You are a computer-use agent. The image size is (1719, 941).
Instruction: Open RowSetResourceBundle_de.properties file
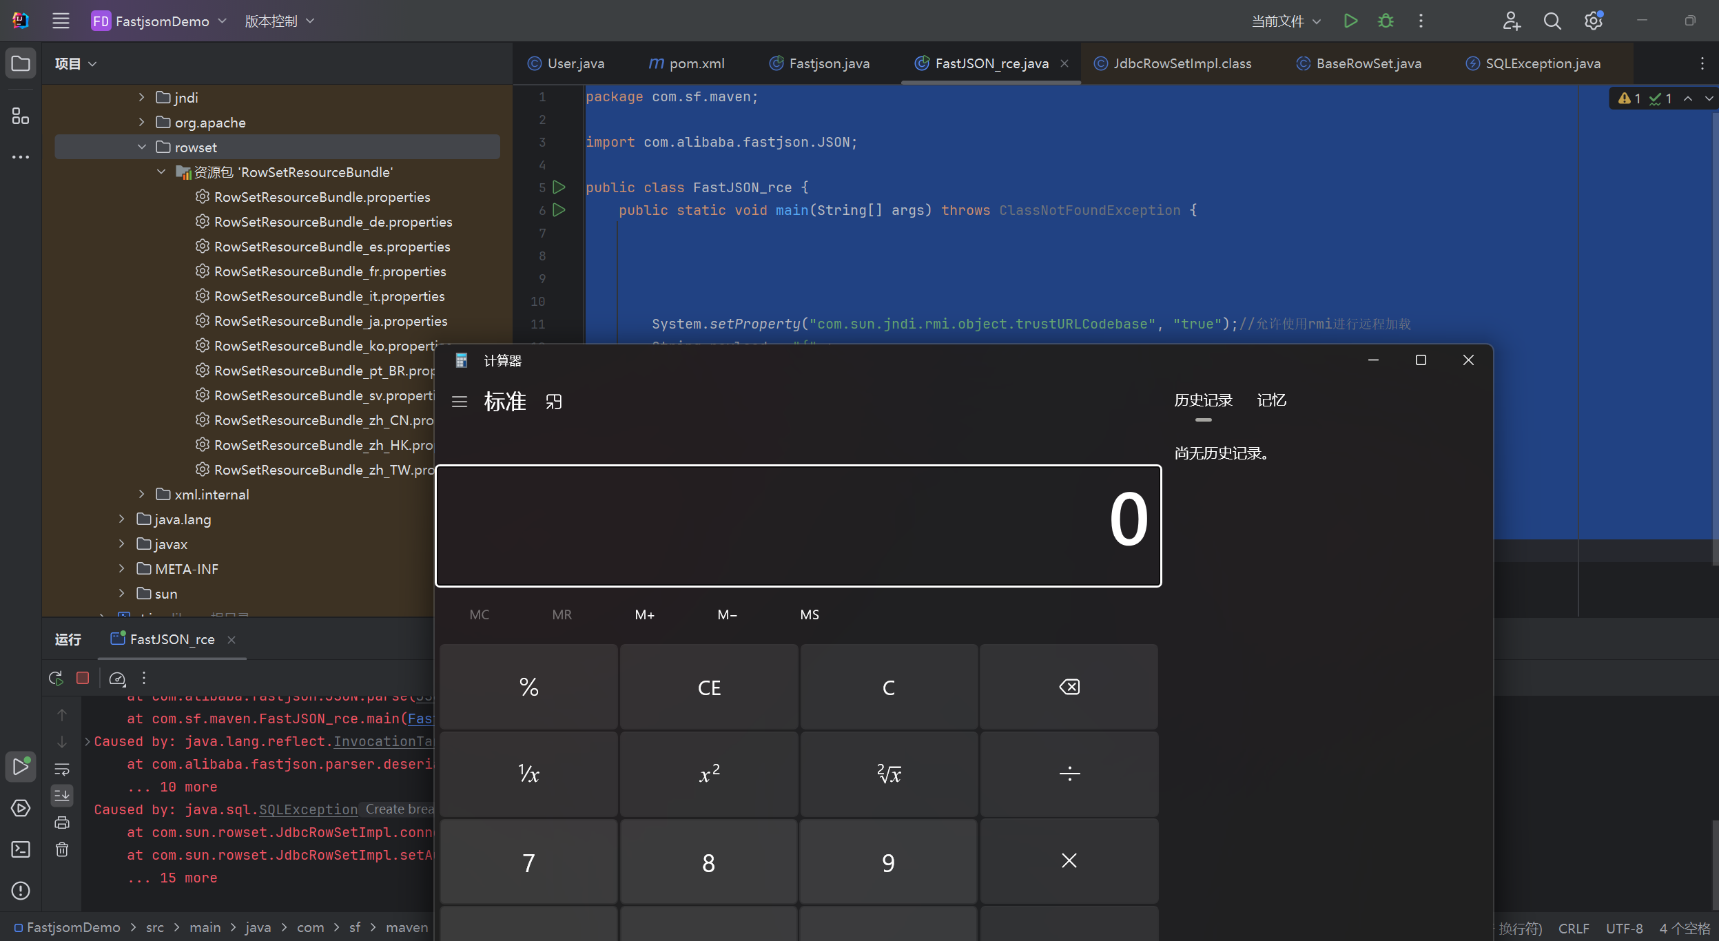point(333,222)
